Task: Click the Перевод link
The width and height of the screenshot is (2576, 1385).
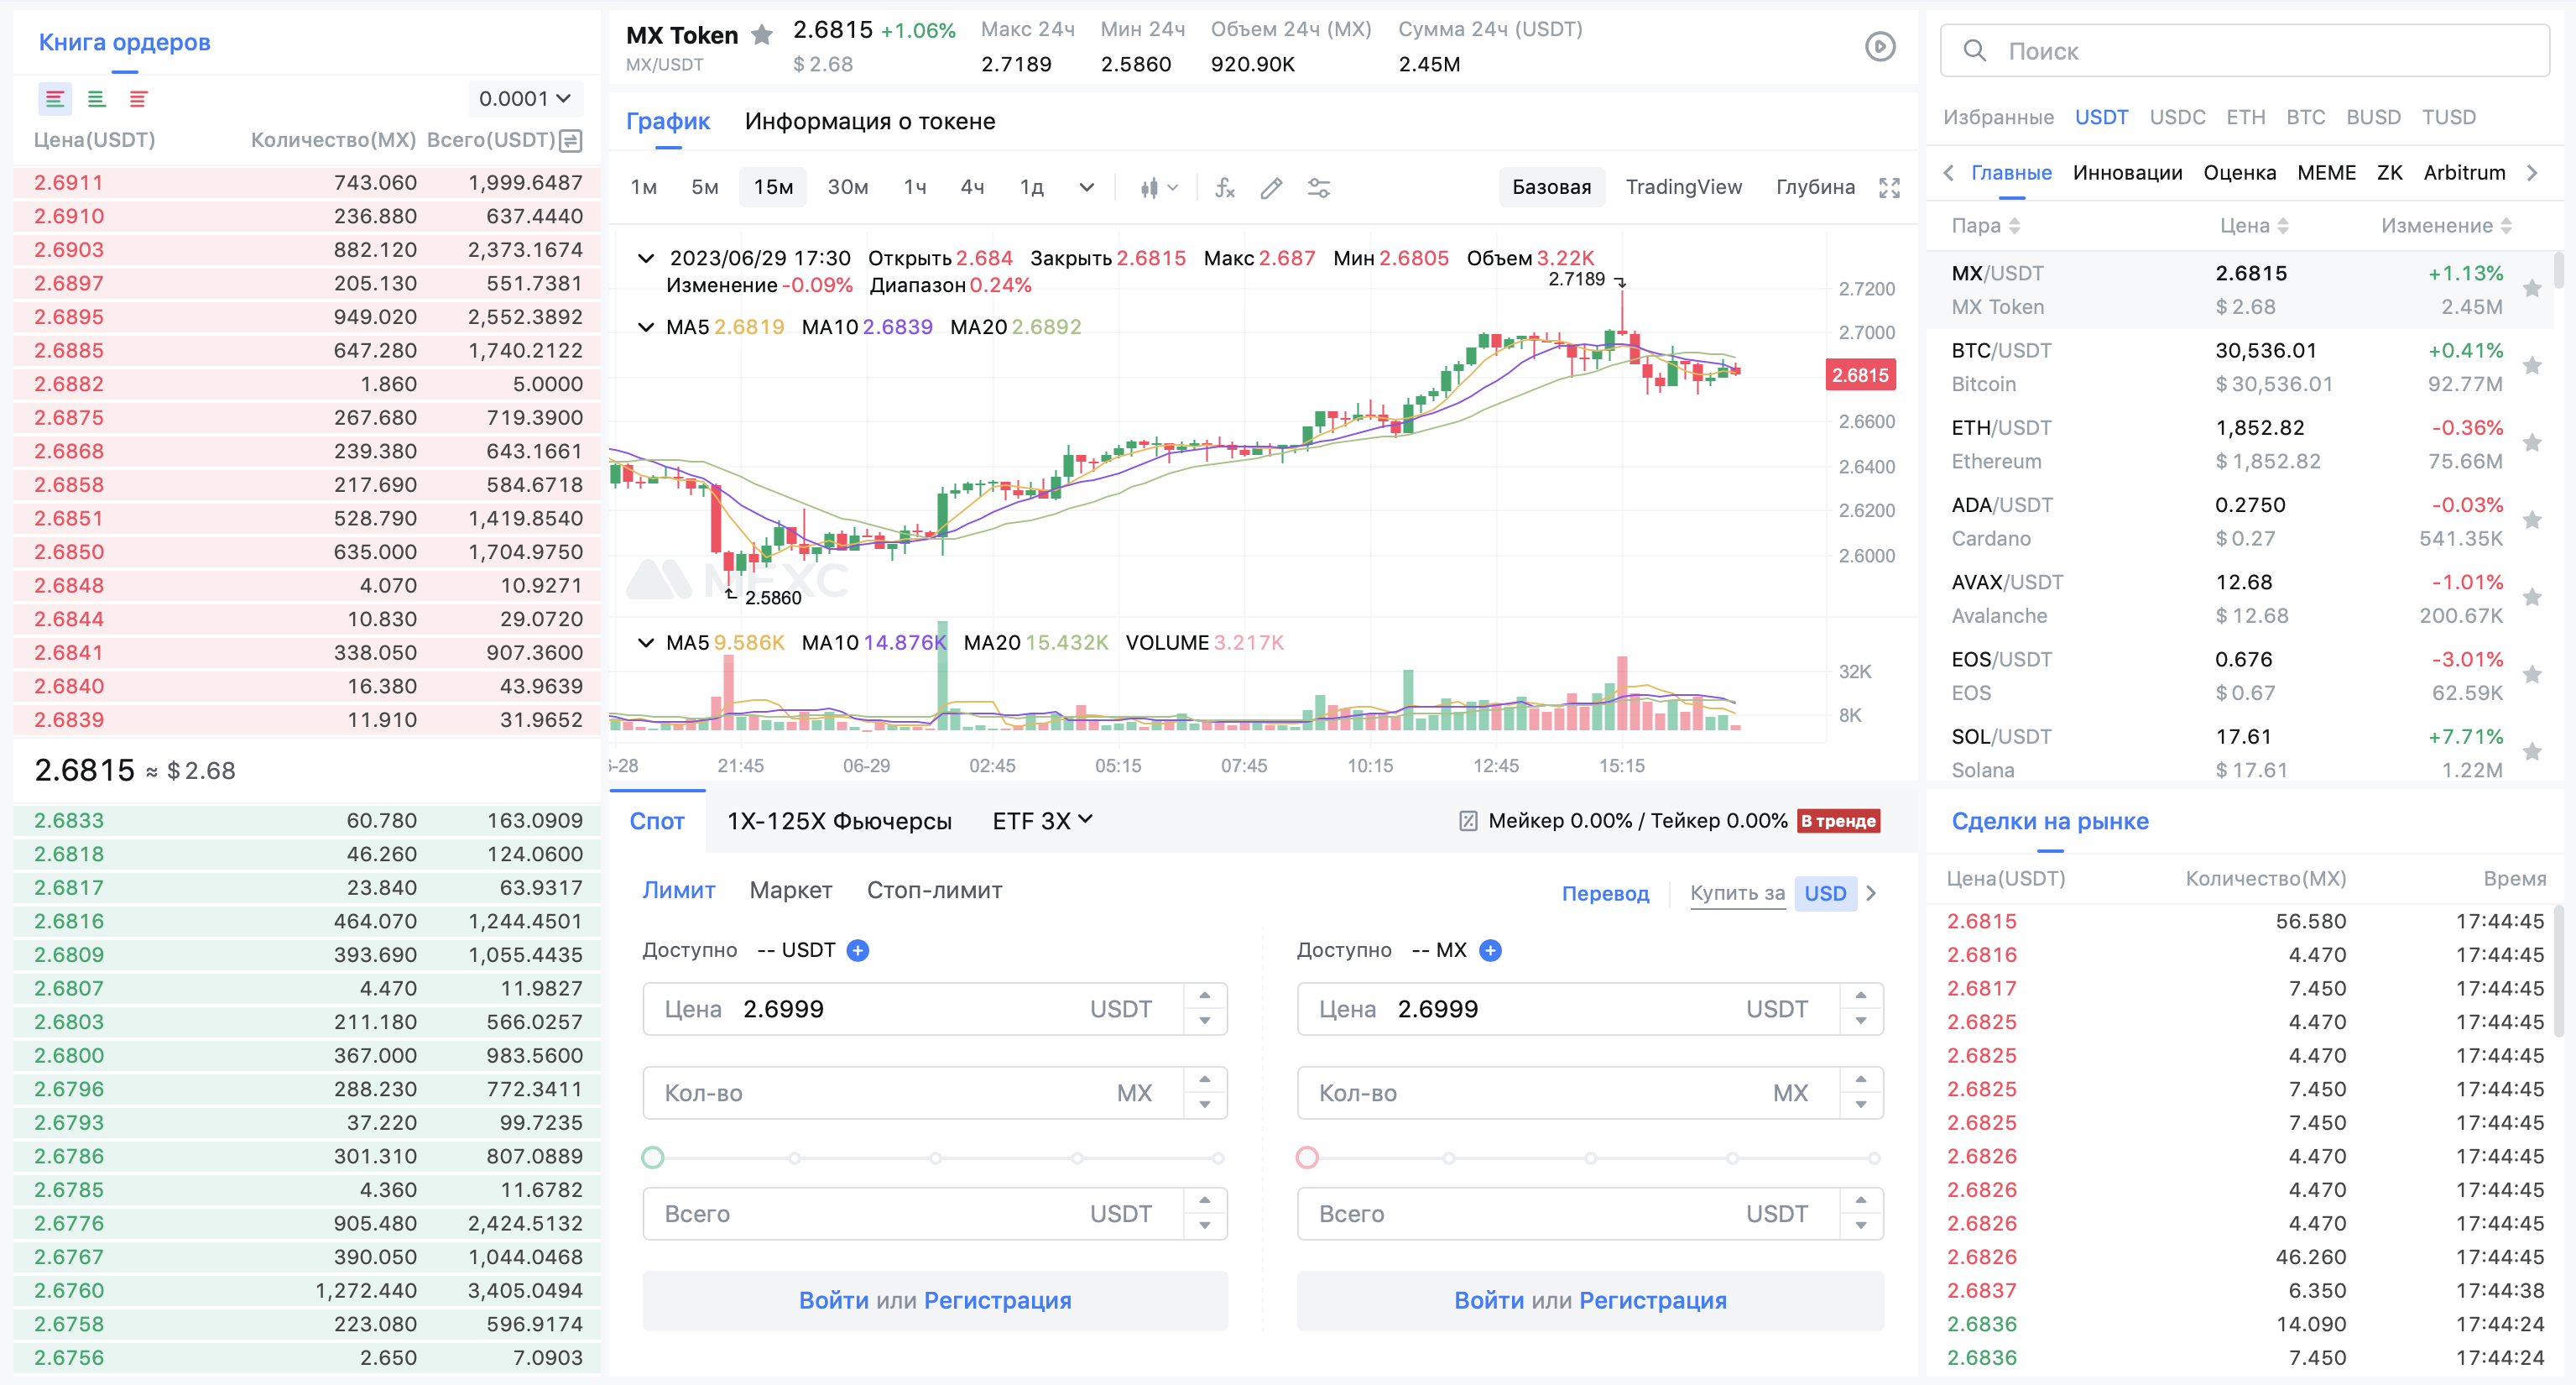Action: (x=1604, y=892)
